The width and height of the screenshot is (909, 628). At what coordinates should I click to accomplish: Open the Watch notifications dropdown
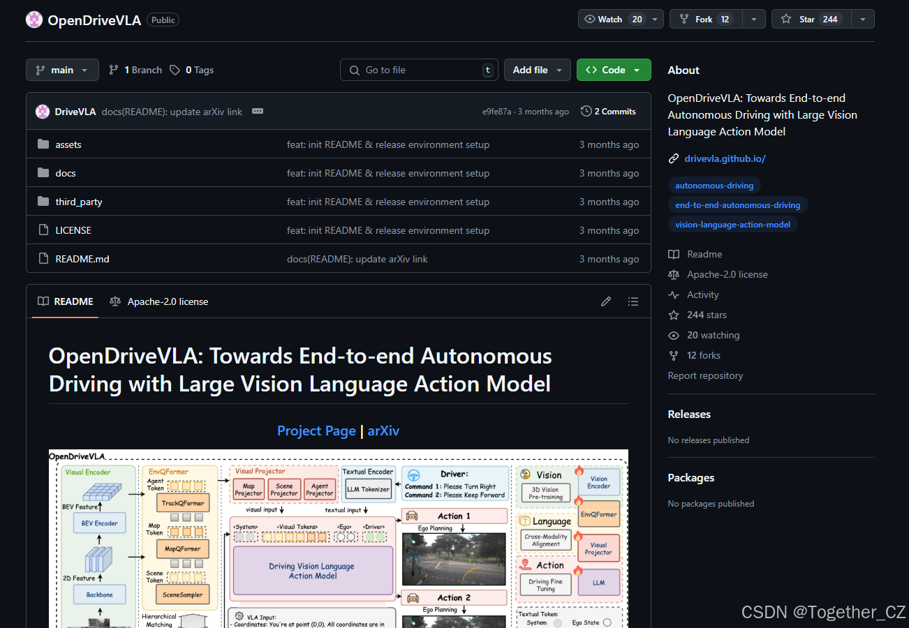coord(621,20)
